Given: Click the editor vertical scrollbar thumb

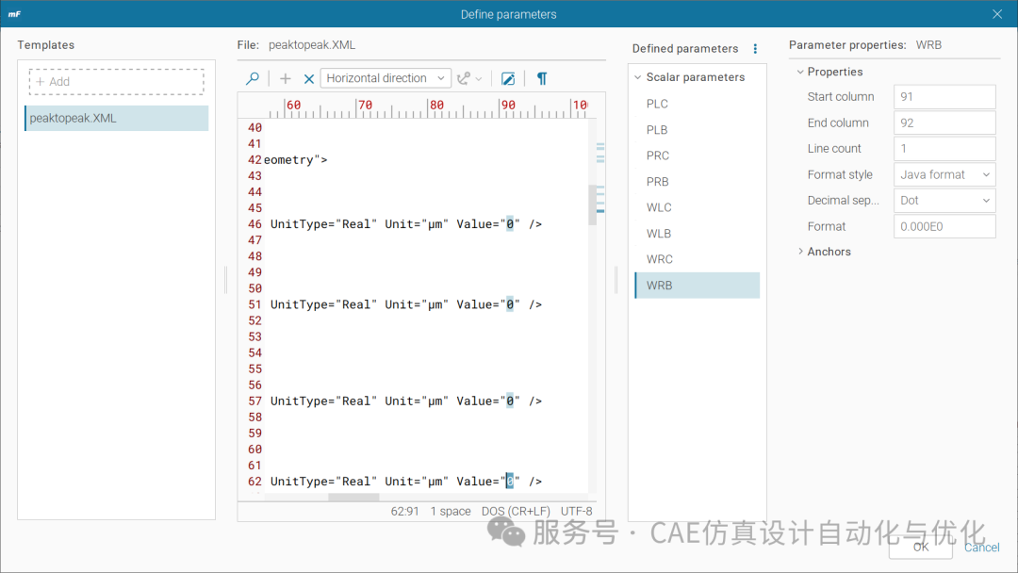Looking at the screenshot, I should 592,205.
